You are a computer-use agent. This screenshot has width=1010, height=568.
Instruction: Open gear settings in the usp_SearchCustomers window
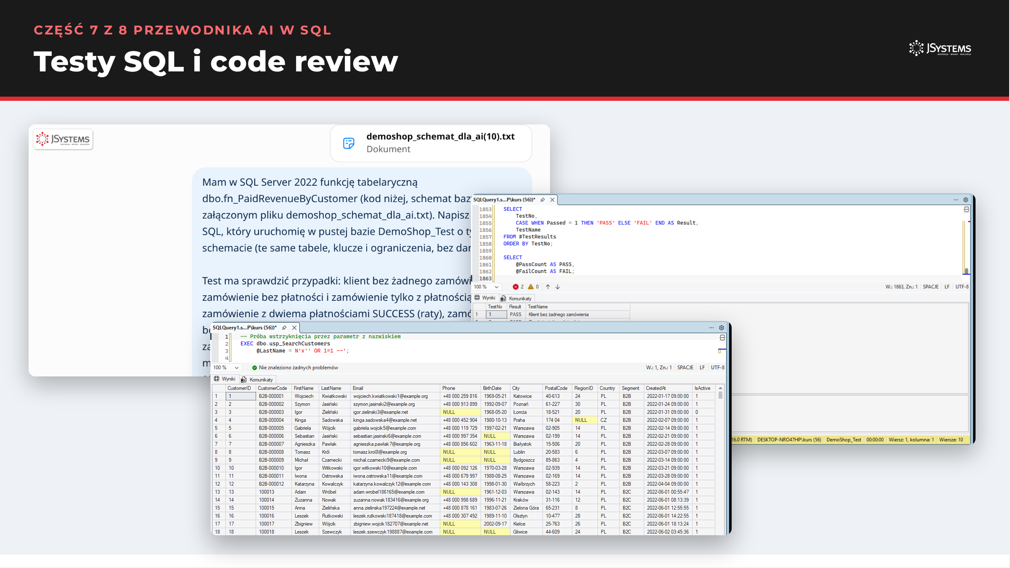tap(722, 328)
